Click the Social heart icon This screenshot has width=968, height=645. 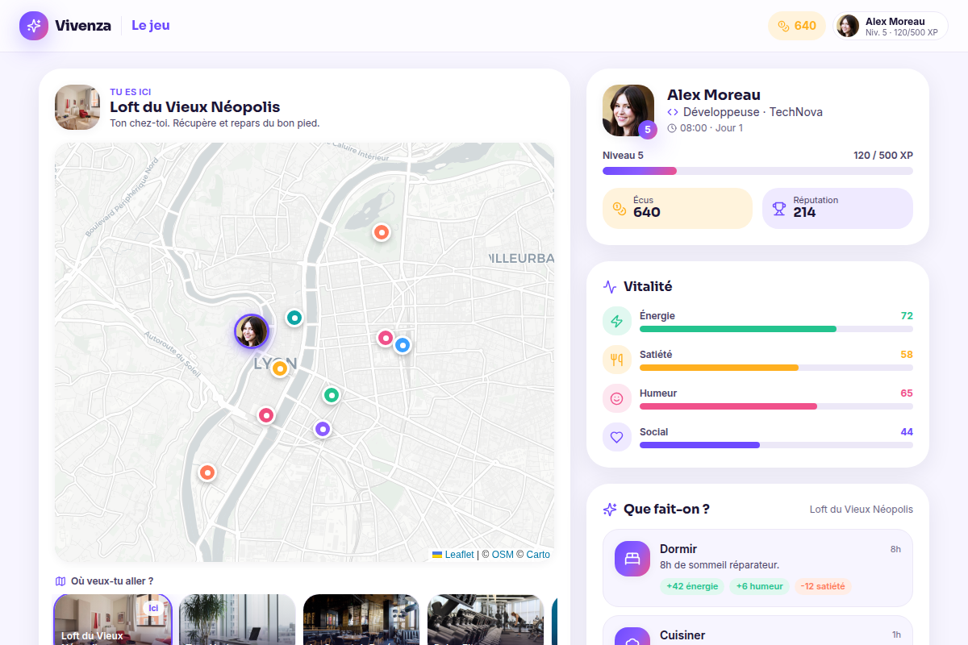click(617, 437)
